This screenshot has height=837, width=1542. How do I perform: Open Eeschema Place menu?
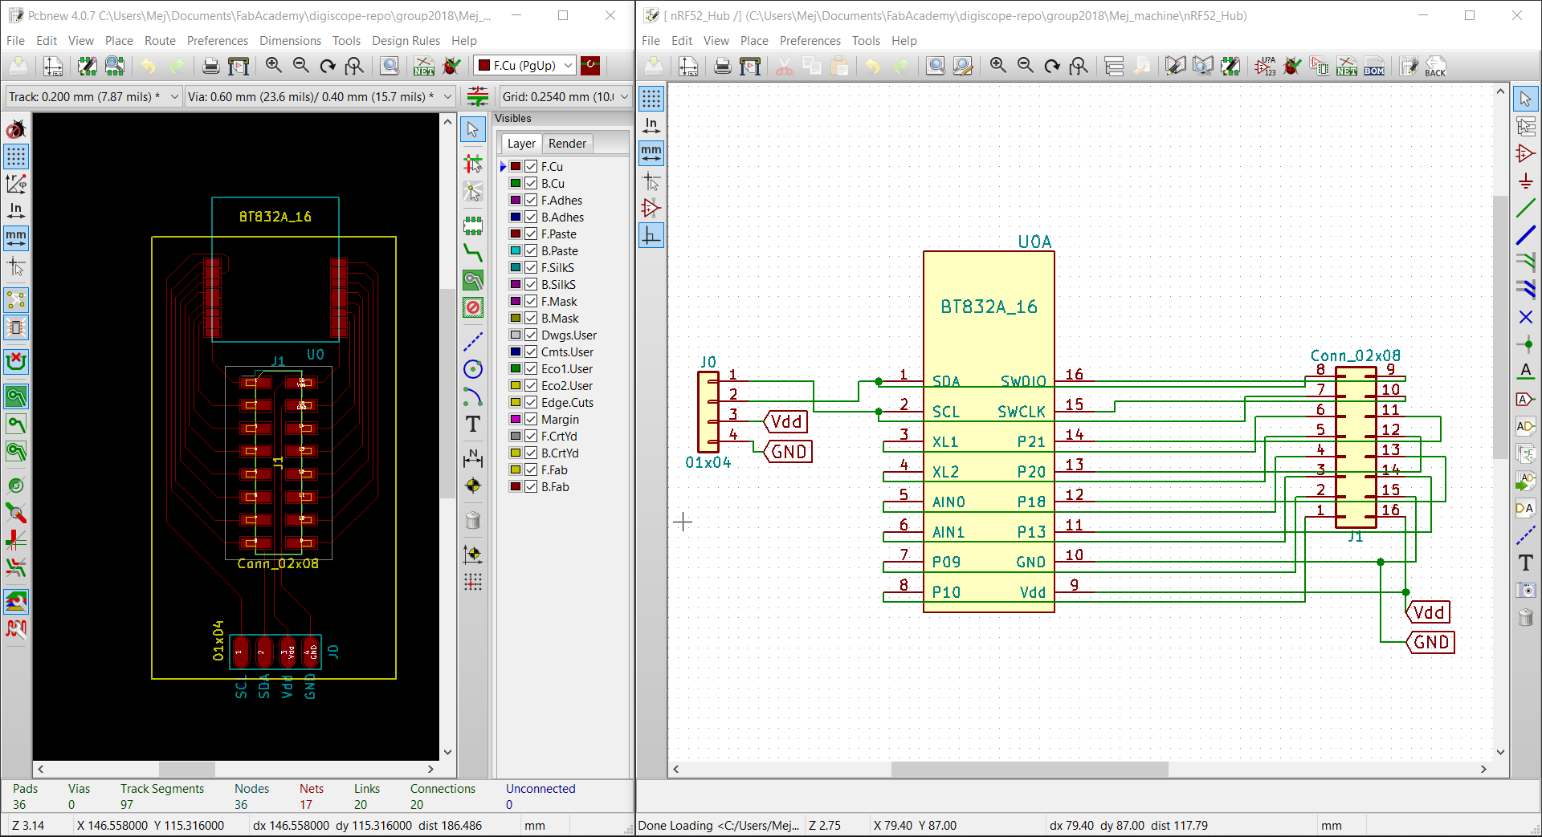754,41
